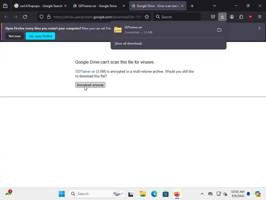The width and height of the screenshot is (266, 200).
Task: Minimize the Firefox window
Action: 236,6
